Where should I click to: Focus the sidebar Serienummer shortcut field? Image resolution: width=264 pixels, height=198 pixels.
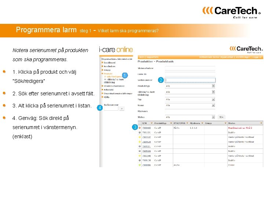point(111,109)
